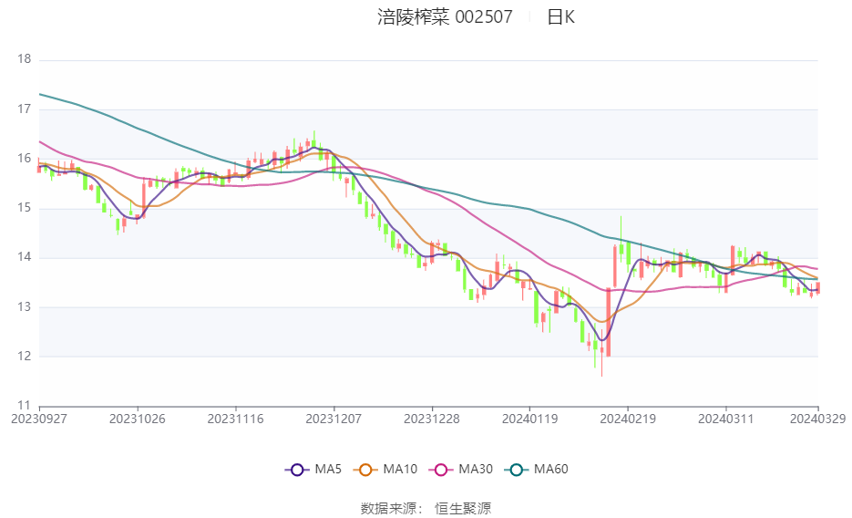Select the 20231207 x-axis date label
Screen dimensions: 852x518
coord(334,420)
